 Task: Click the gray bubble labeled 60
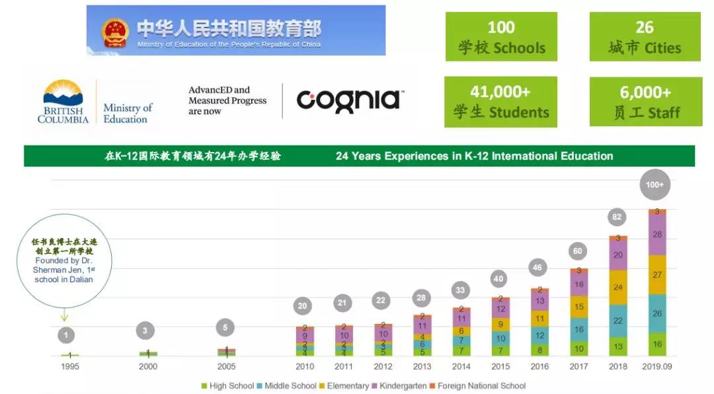(x=578, y=251)
